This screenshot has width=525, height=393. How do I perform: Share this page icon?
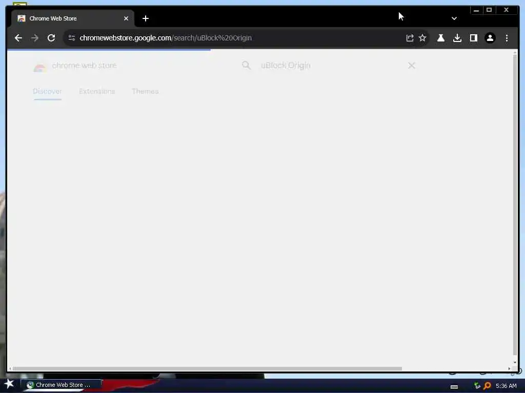click(410, 38)
